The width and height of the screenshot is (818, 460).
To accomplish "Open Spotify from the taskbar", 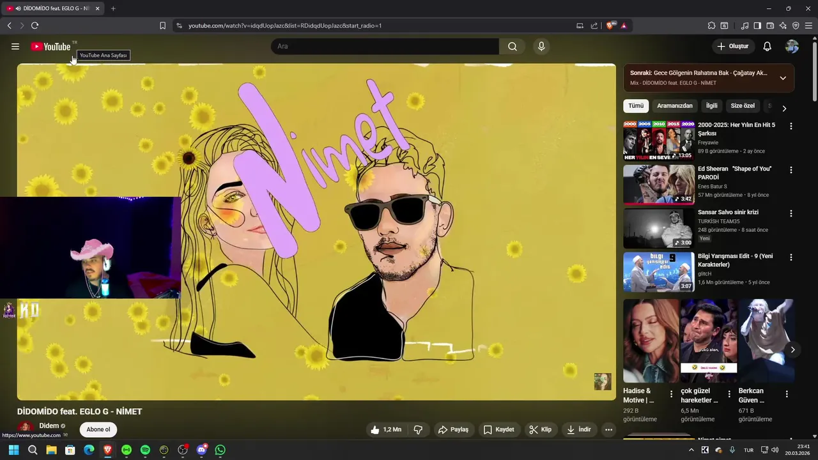I will 145,450.
